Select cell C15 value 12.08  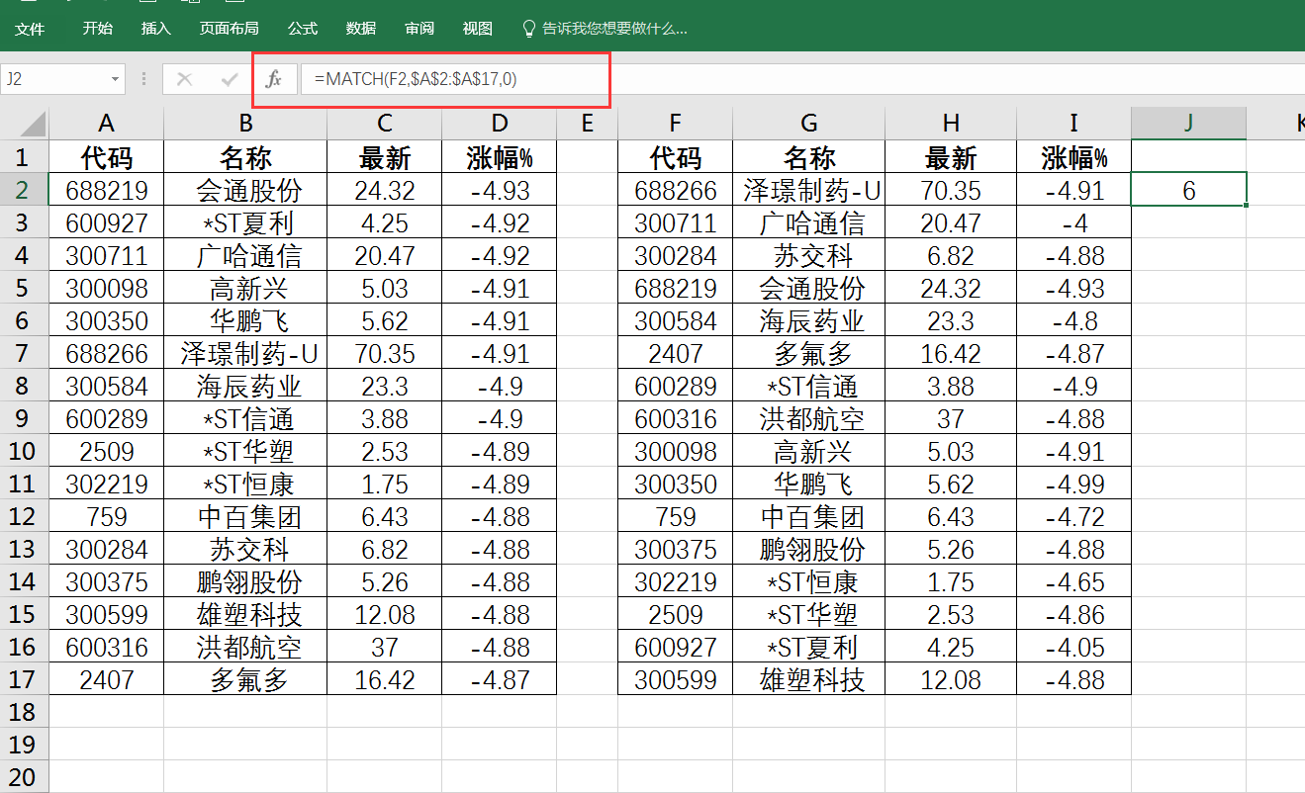coord(384,614)
